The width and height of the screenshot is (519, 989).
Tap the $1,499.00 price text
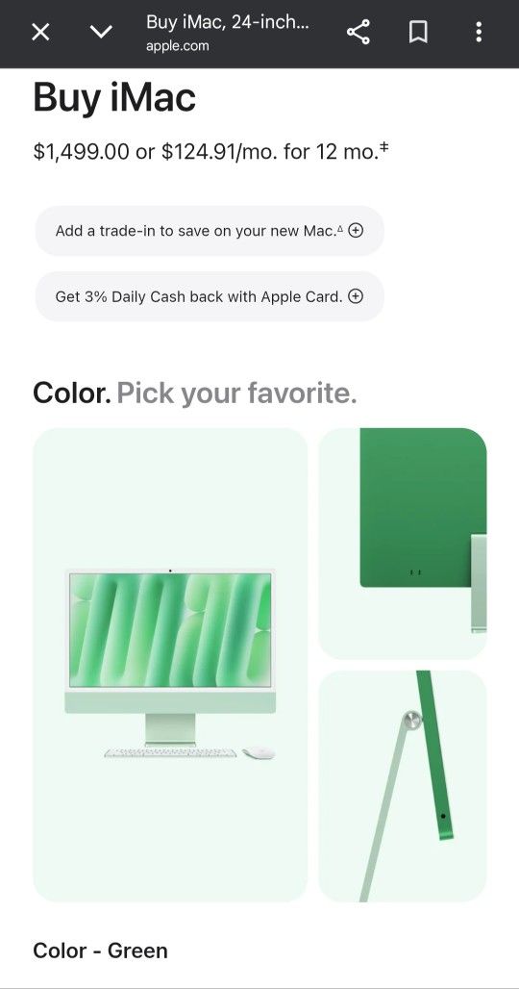tap(82, 151)
